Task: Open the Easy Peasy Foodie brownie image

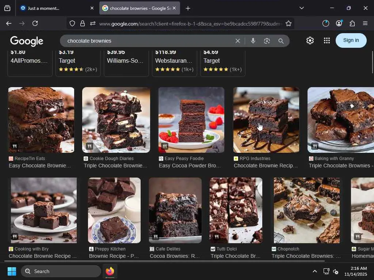Action: tap(191, 120)
